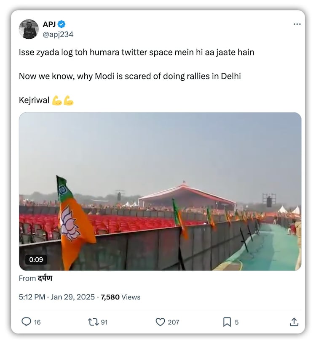316x344 pixels.
Task: Click the bookmark count 5
Action: (x=236, y=322)
